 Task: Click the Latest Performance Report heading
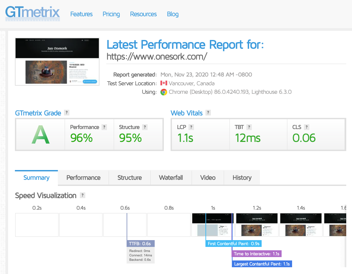pyautogui.click(x=185, y=44)
